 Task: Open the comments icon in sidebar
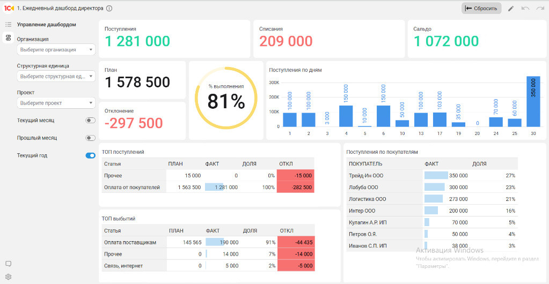click(9, 264)
